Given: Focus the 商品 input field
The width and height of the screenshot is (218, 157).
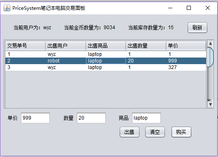Looking at the screenshot, I should pos(146,118).
